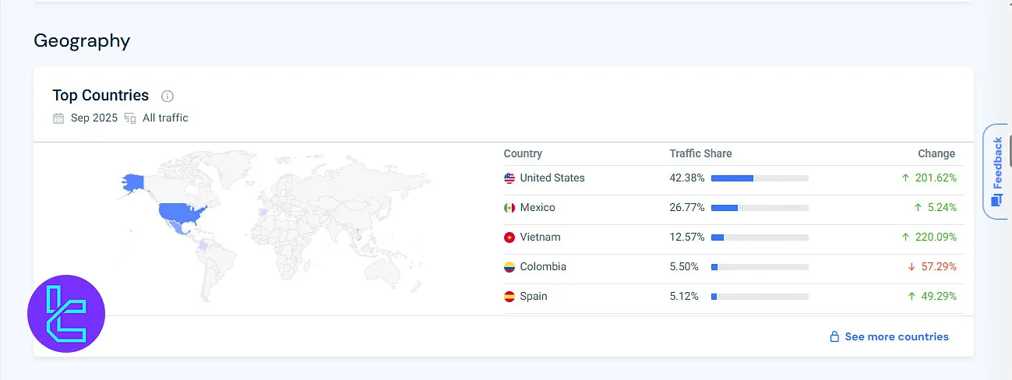Click the 5.50% traffic share value

coord(684,267)
